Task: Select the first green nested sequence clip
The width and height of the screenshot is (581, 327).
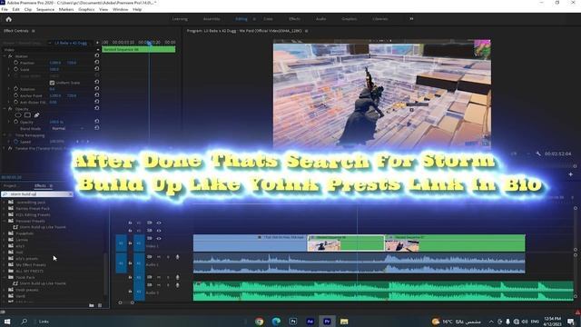Action: coord(346,243)
